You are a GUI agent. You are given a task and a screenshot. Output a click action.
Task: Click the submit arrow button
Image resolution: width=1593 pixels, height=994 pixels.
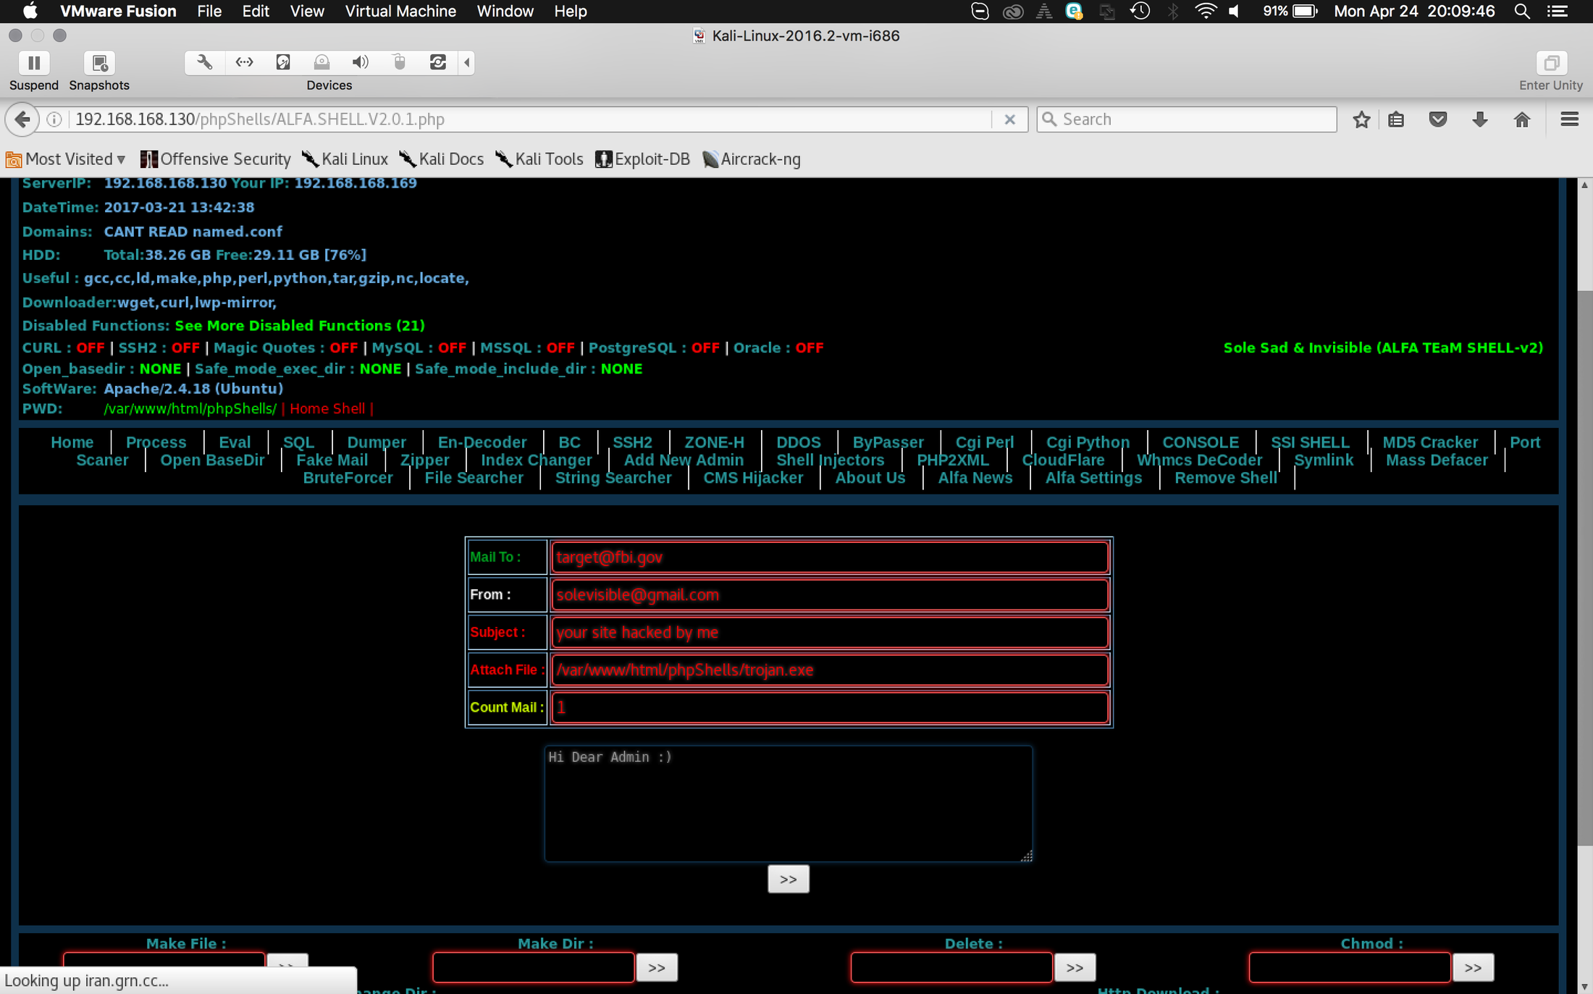(787, 878)
